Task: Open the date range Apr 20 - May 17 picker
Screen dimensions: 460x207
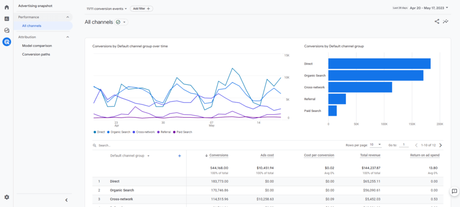Action: [x=429, y=8]
